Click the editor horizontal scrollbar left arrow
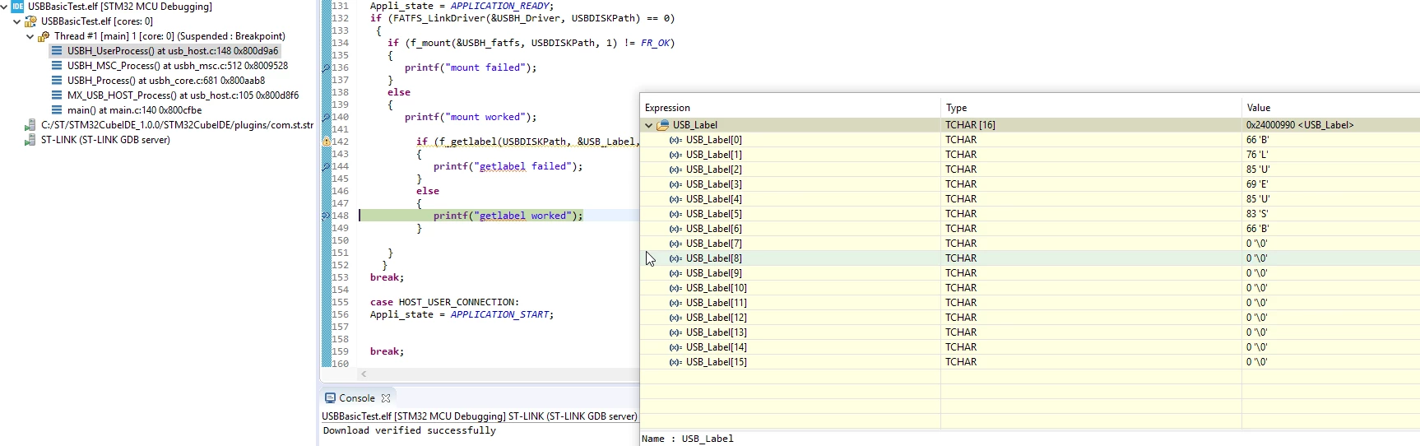 (x=364, y=374)
